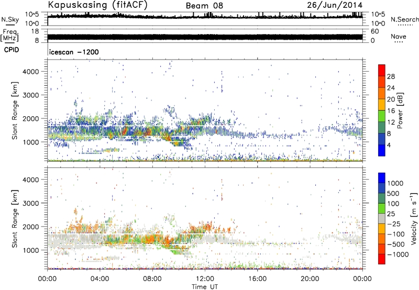Pick the red top segment of power colorbar
The width and height of the screenshot is (419, 290).
coord(382,71)
